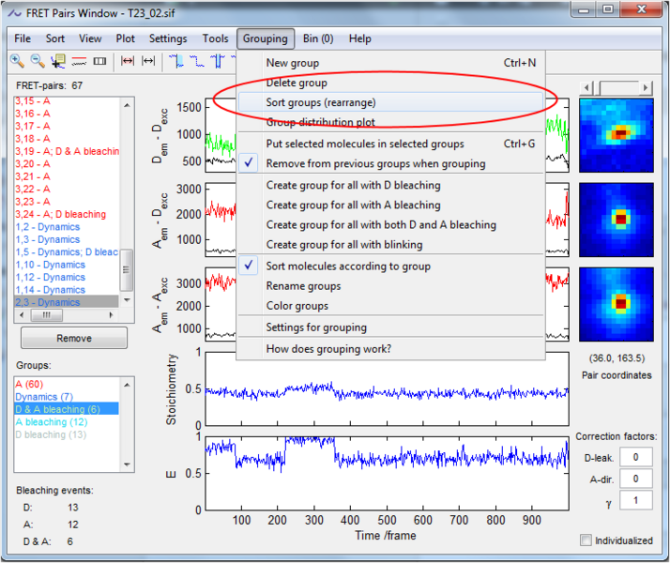Toggle the Individualized checkbox
The width and height of the screenshot is (670, 563).
[x=586, y=540]
